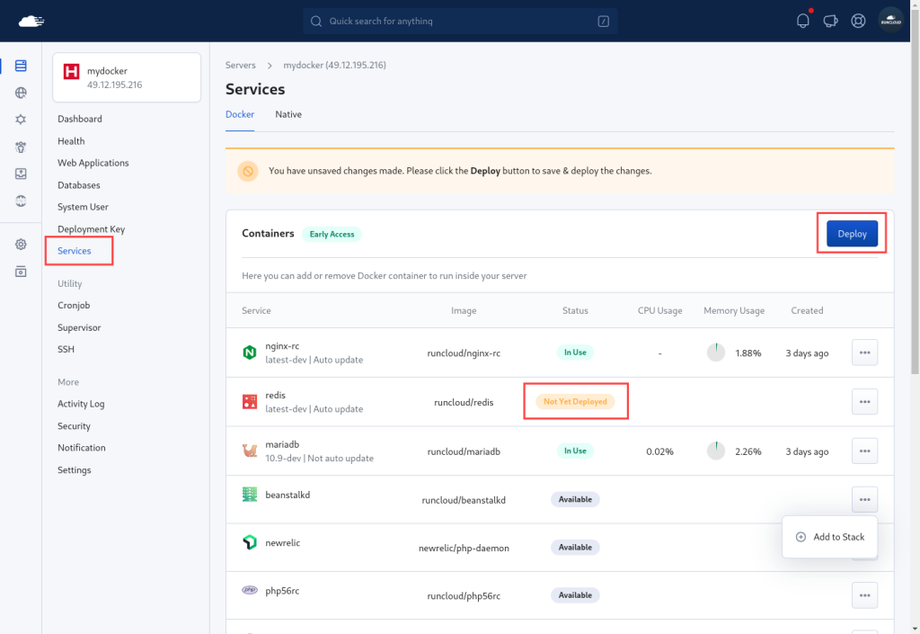Open Supervisor in the sidebar
The width and height of the screenshot is (920, 634).
click(x=79, y=328)
